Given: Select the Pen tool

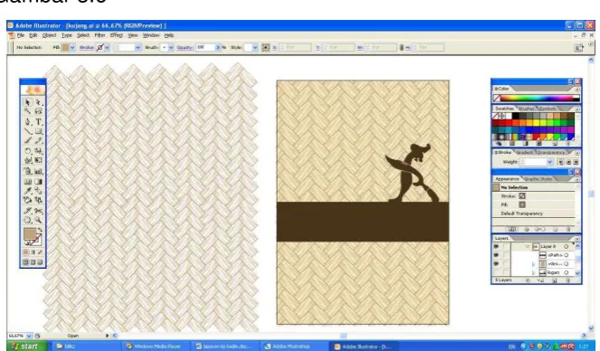Looking at the screenshot, I should click(27, 122).
